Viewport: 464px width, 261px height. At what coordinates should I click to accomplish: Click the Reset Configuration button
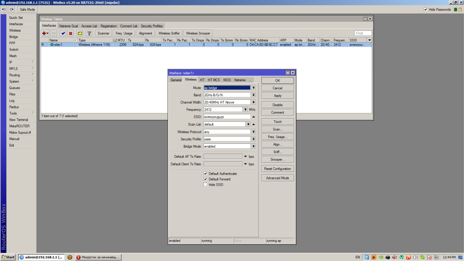click(277, 169)
